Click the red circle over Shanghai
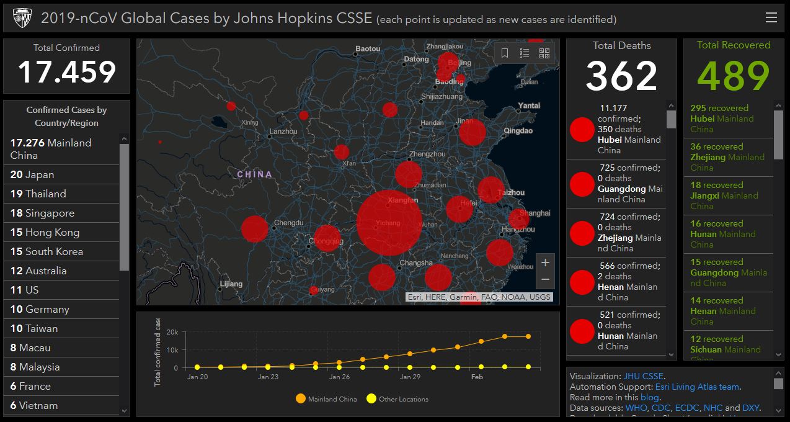 click(x=518, y=218)
